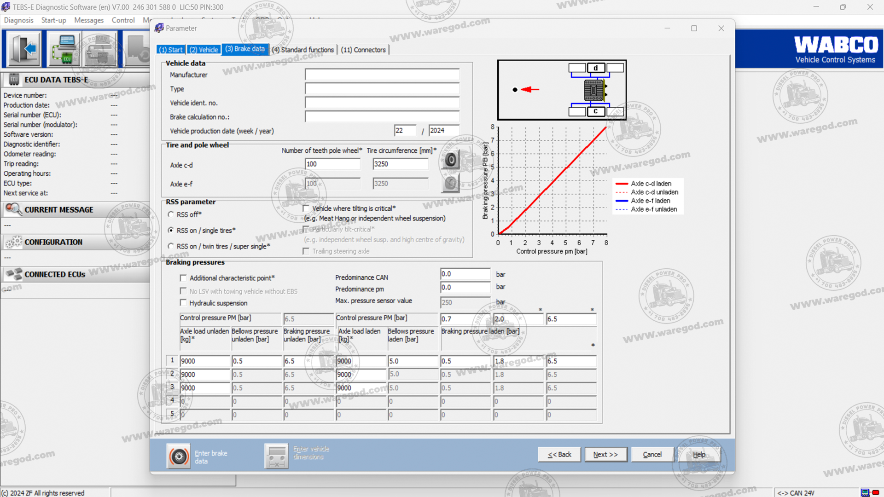Check the Hydraulic suspension checkbox
The width and height of the screenshot is (884, 497).
coord(183,303)
